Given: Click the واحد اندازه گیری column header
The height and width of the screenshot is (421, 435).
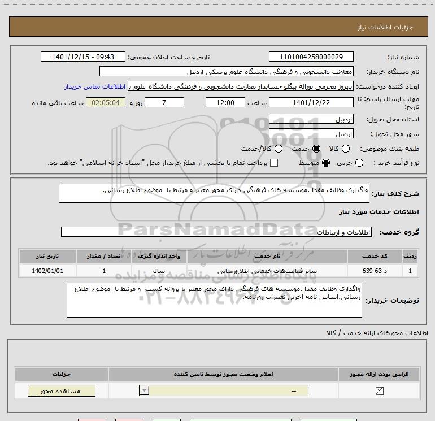Looking at the screenshot, I should (159, 256).
